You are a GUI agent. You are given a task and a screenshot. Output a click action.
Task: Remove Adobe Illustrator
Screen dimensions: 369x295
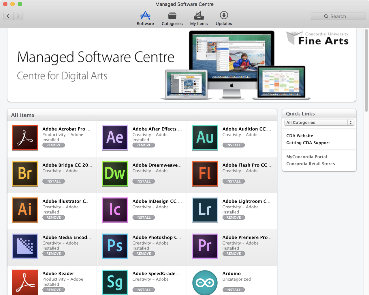[54, 218]
